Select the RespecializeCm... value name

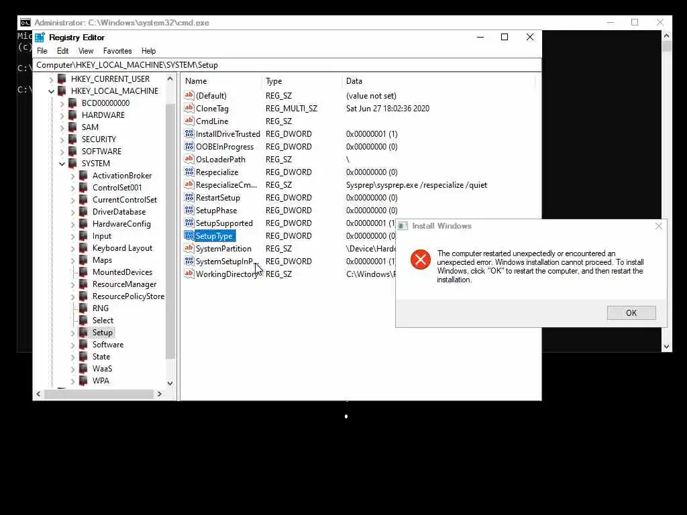(226, 185)
